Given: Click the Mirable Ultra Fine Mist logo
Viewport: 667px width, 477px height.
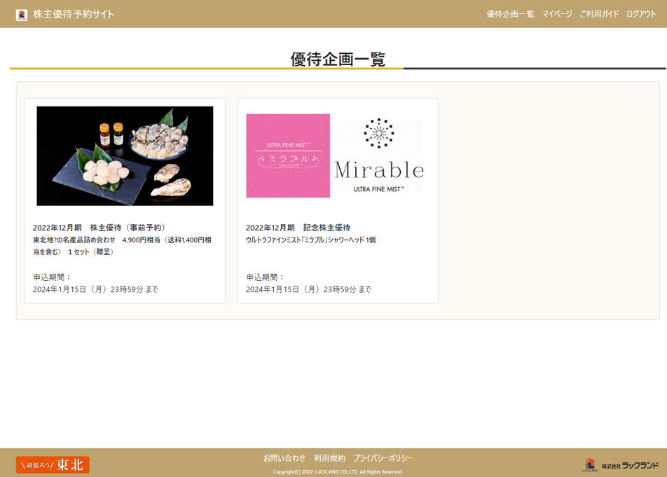Looking at the screenshot, I should tap(379, 155).
